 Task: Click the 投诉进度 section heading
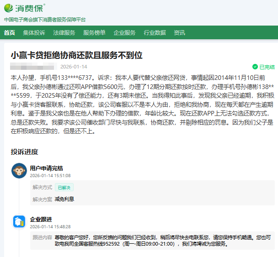tap(24, 152)
